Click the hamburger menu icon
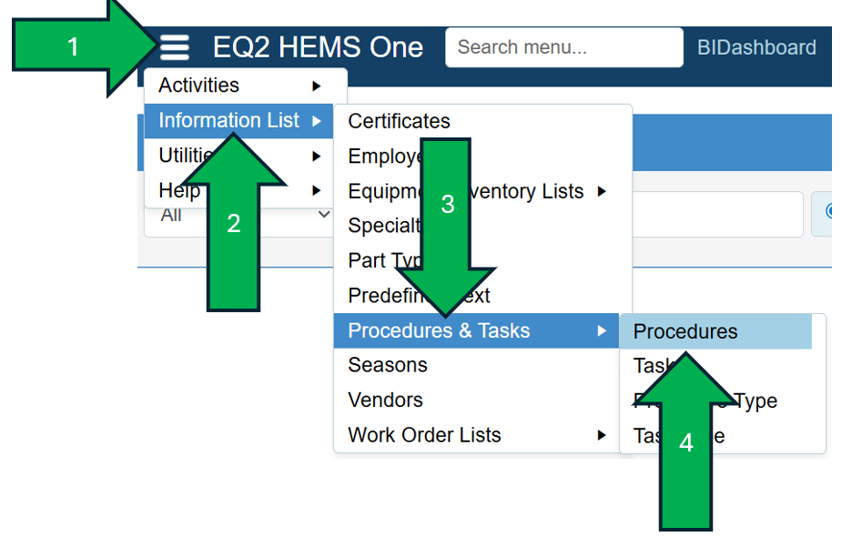Viewport: 852px width, 547px height. pyautogui.click(x=175, y=47)
